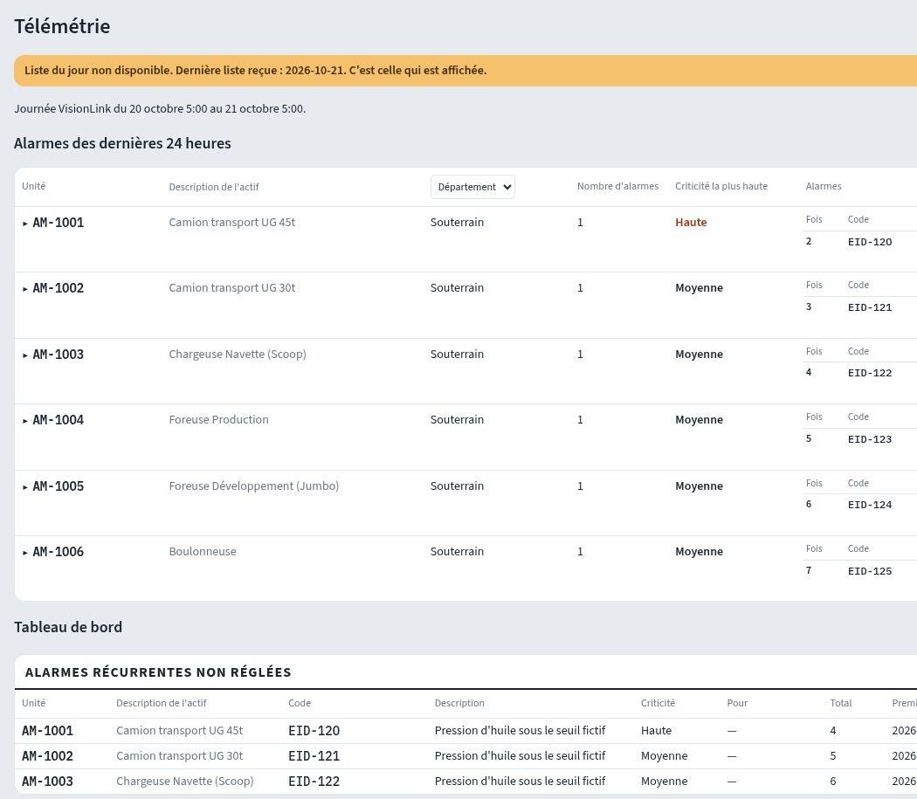
Task: Expand the AM-1003 alarm row
Action: [25, 355]
